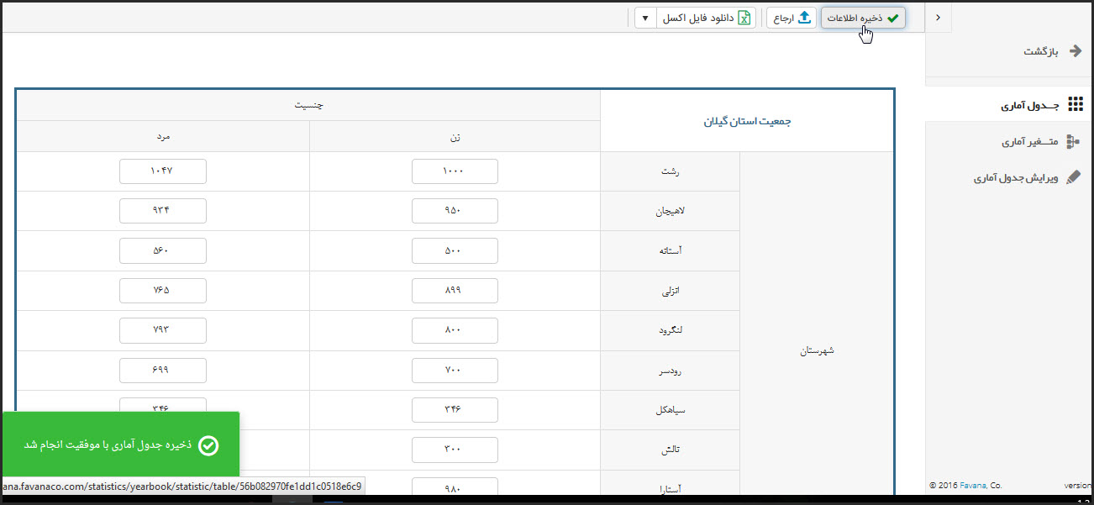
Task: Click the green checkmark save icon
Action: point(892,18)
